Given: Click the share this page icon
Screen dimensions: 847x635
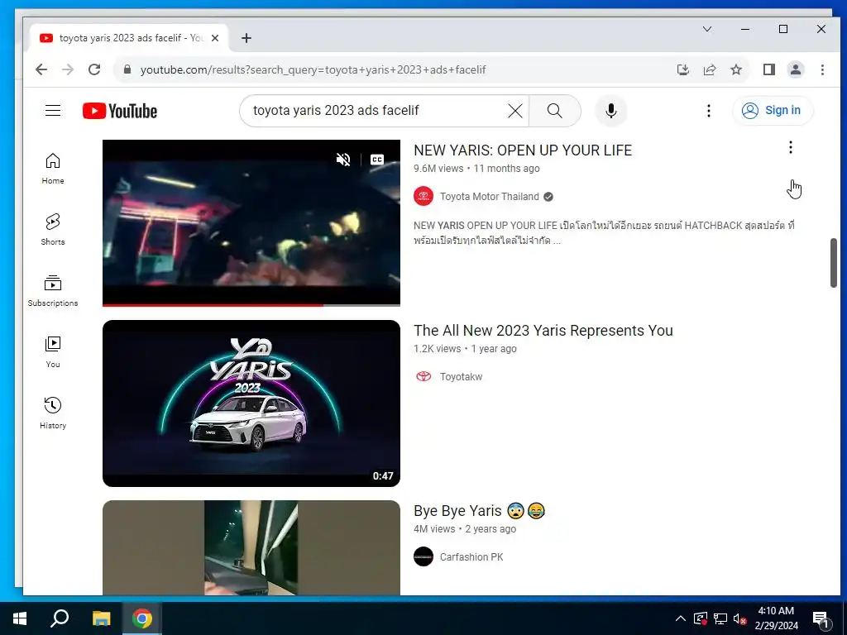Looking at the screenshot, I should coord(709,69).
